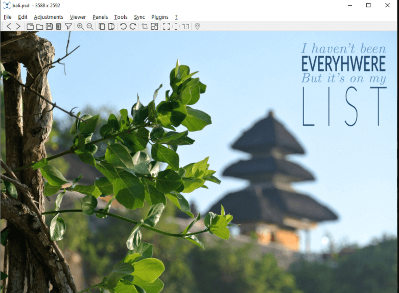Toggle 1:1 actual size zoom

[x=185, y=26]
